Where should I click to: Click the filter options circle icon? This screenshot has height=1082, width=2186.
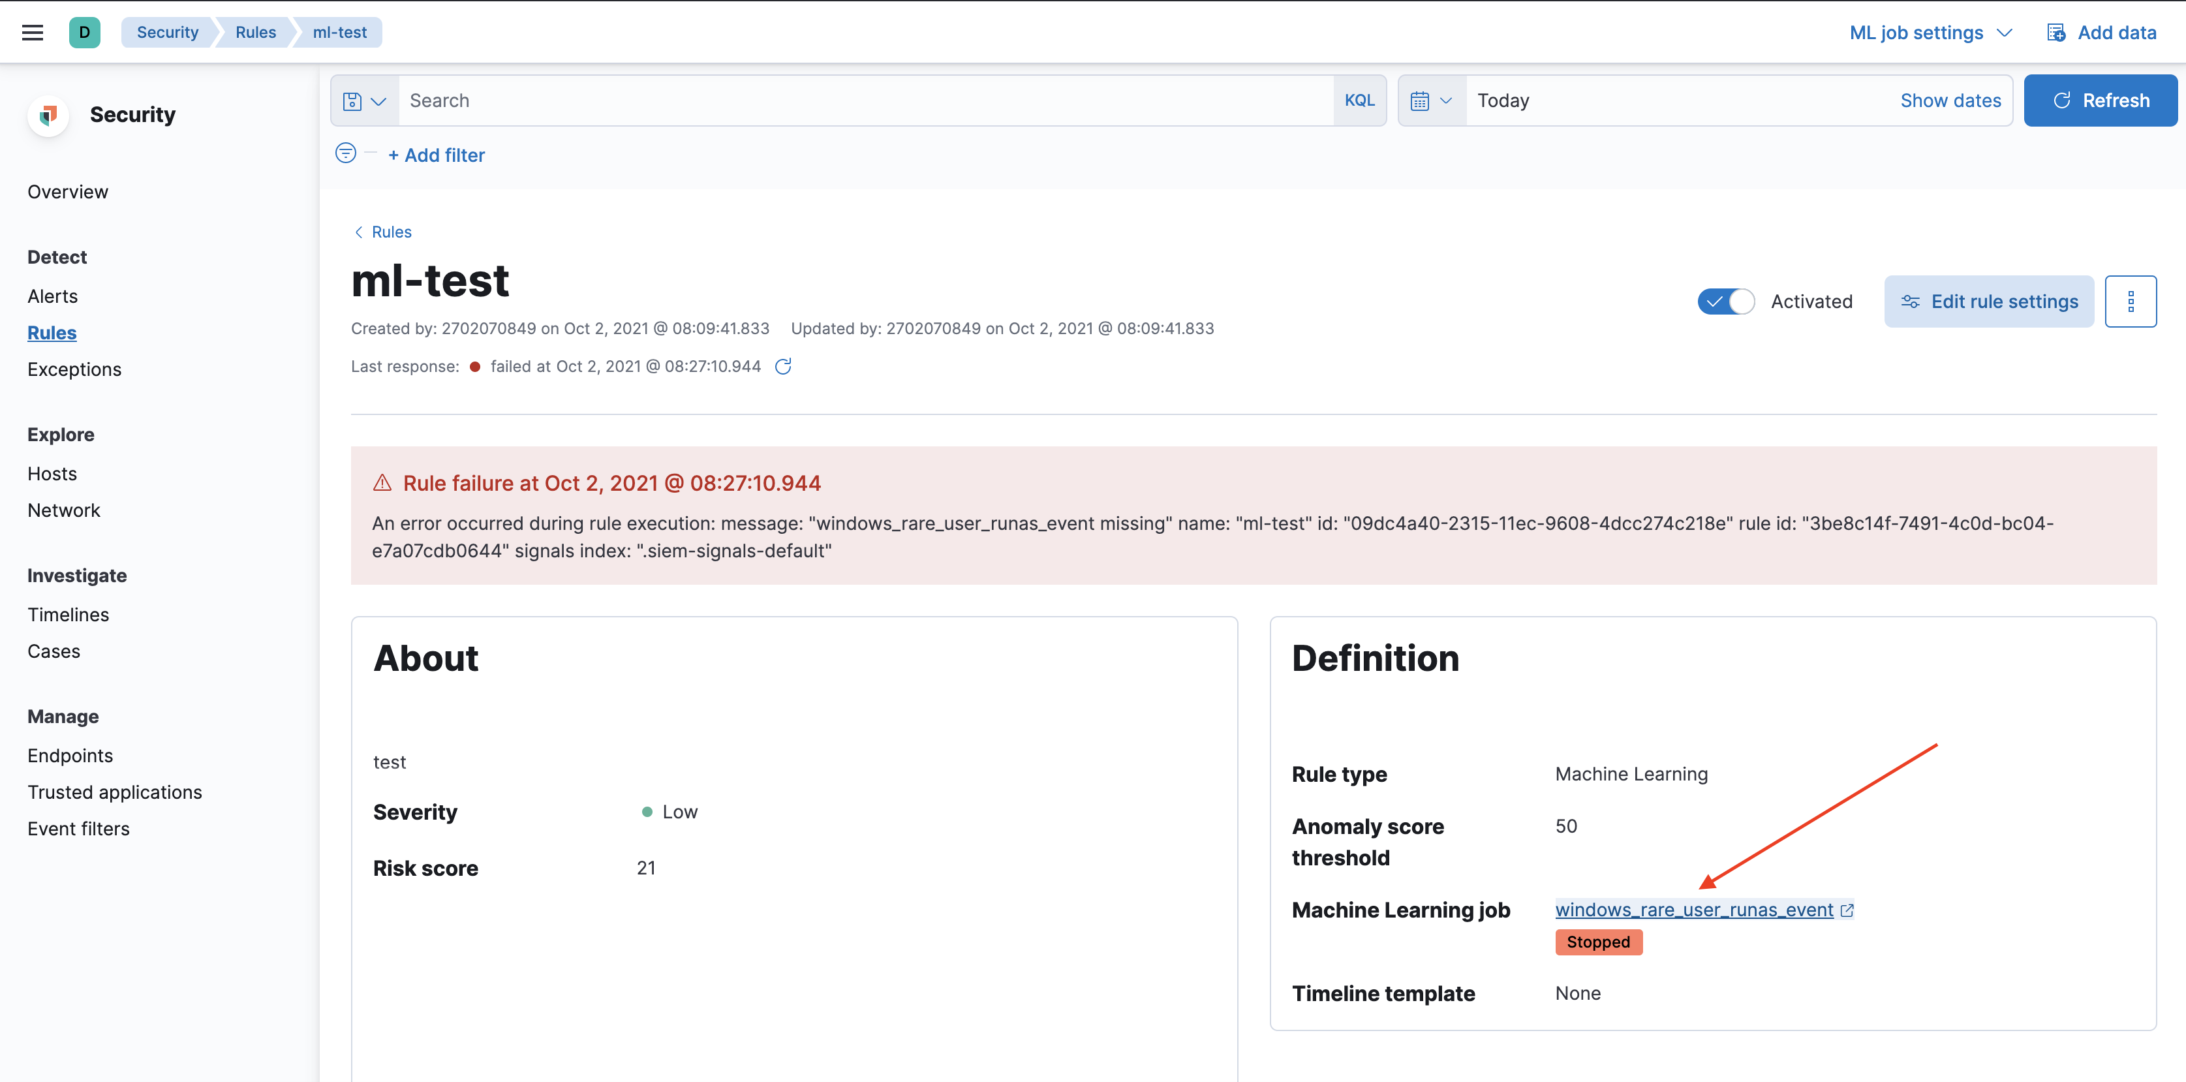click(345, 153)
